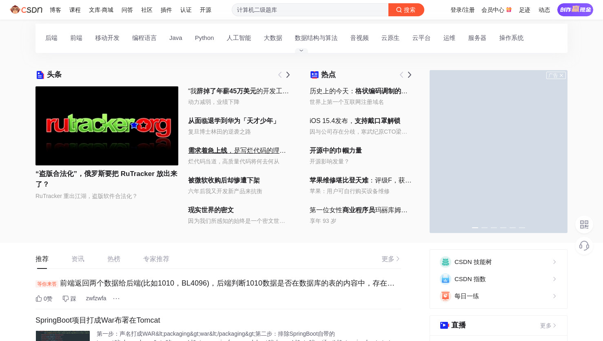Image resolution: width=603 pixels, height=341 pixels.
Task: Open author zwfzwfa profile
Action: (96, 298)
